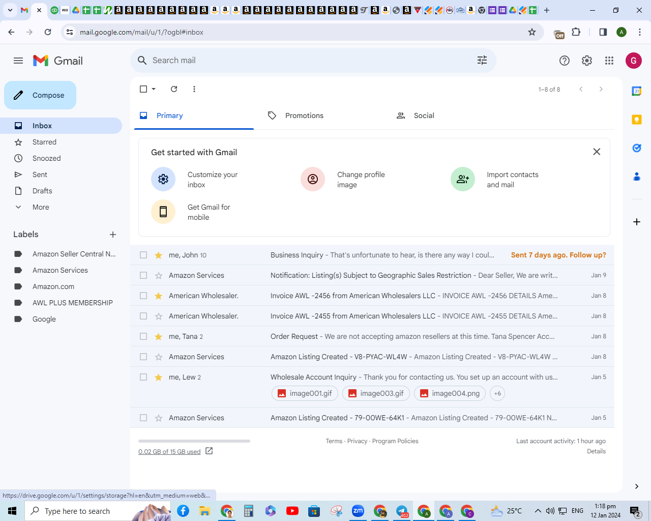Open the Windows Start menu
Image resolution: width=651 pixels, height=521 pixels.
(12, 511)
